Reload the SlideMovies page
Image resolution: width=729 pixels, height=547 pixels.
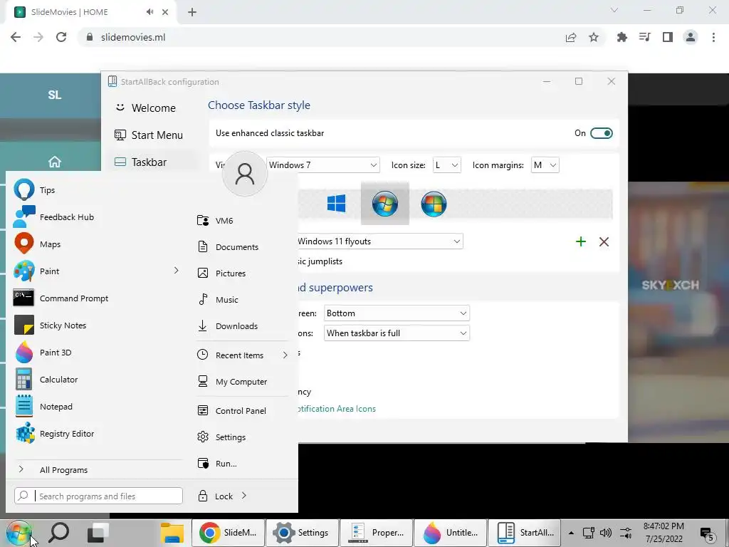61,37
